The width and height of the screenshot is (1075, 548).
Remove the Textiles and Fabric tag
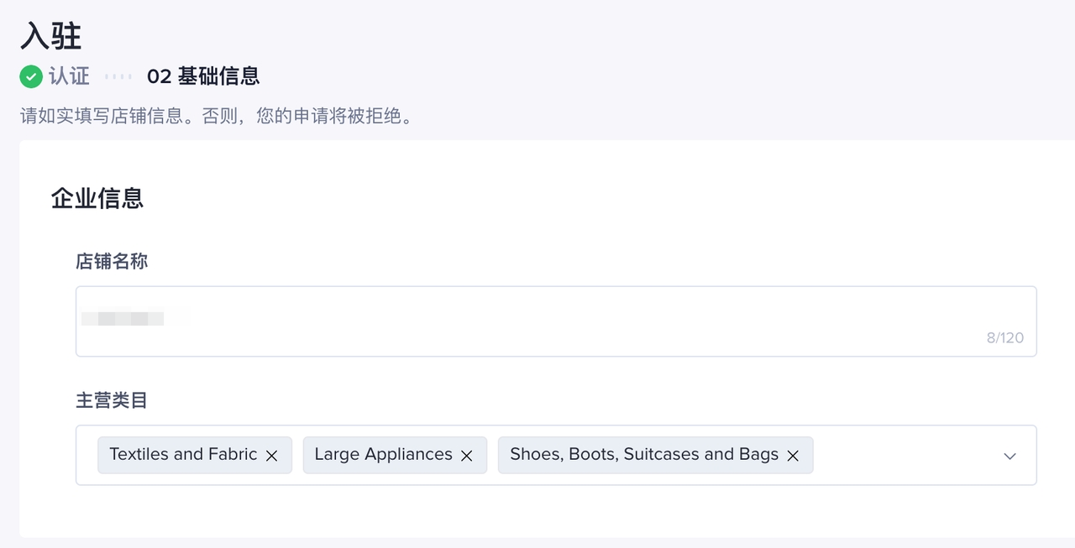[x=272, y=456]
